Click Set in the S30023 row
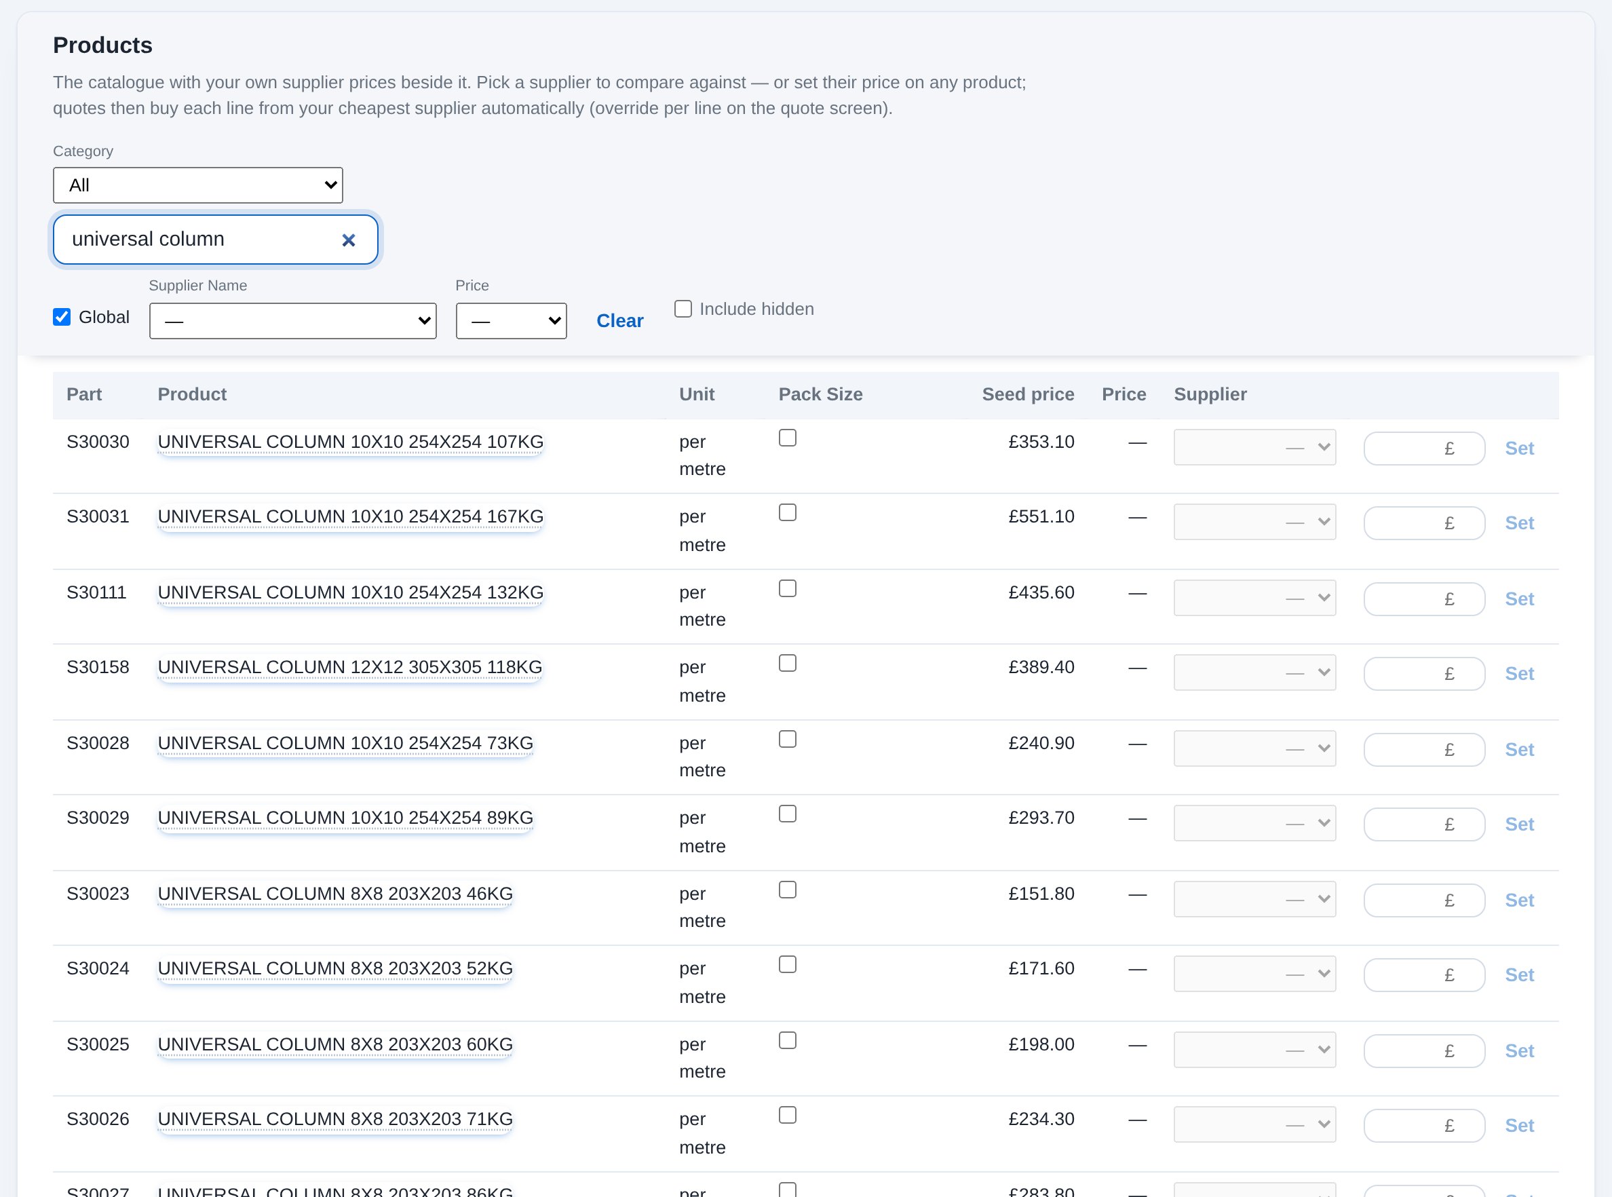Image resolution: width=1612 pixels, height=1197 pixels. click(x=1519, y=900)
